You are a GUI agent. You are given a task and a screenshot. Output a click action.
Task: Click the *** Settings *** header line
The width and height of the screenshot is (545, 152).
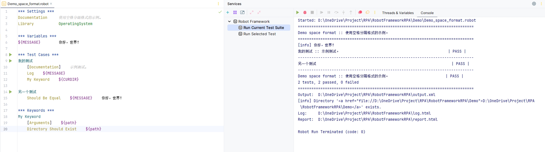tap(36, 11)
